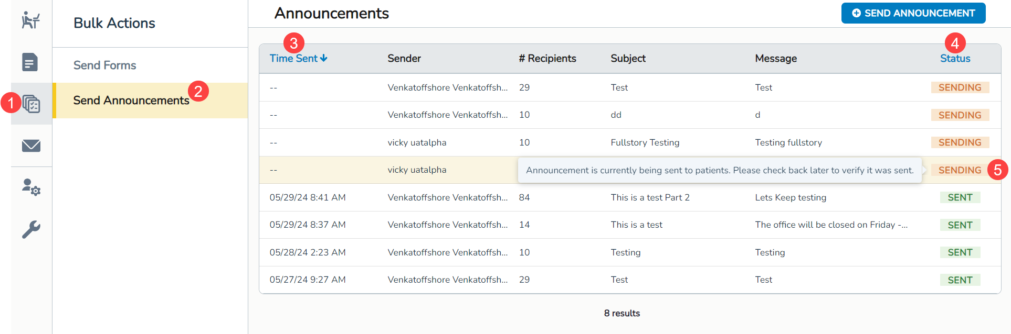Viewport: 1011px width, 334px height.
Task: Click the SENDING badge in the 'dd' row
Action: pos(960,115)
